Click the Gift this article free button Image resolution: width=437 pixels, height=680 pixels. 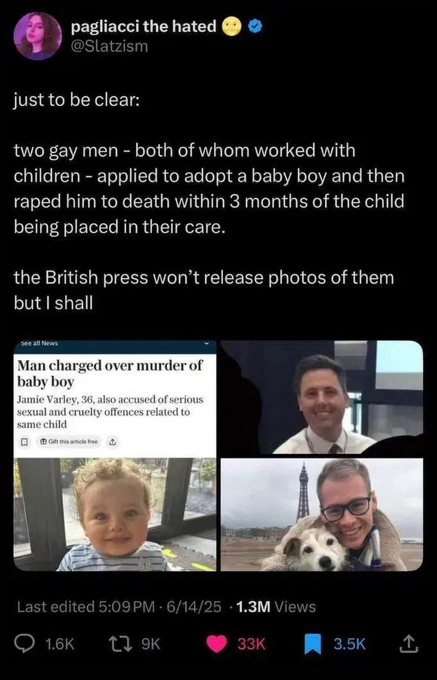[69, 442]
